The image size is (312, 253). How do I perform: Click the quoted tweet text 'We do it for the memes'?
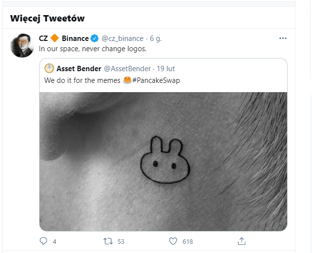pos(82,80)
